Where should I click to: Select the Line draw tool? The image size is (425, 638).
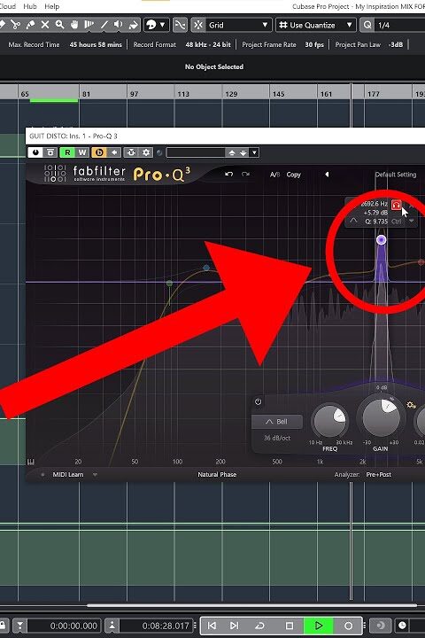(104, 25)
